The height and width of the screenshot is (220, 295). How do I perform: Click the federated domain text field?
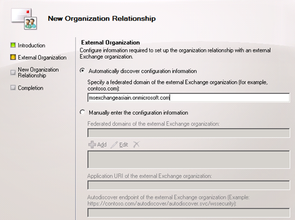point(189,98)
